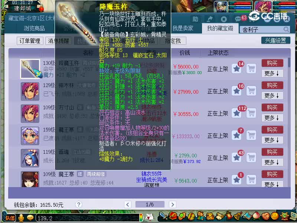Open 兴趣设置 settings button
297x223 pixels.
(275, 40)
